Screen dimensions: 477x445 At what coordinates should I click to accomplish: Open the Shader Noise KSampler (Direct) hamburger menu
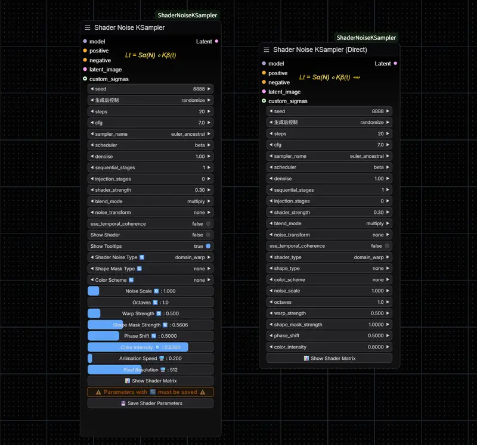[266, 50]
